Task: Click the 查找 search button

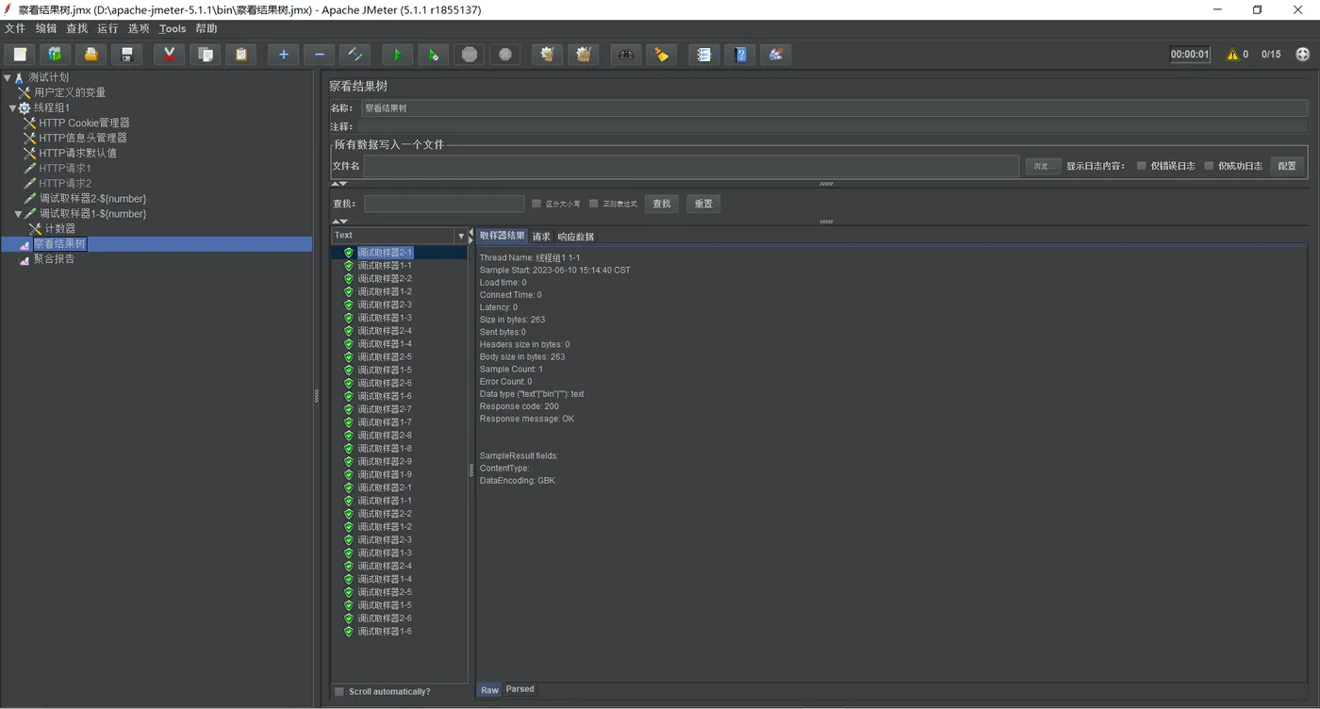Action: [662, 204]
